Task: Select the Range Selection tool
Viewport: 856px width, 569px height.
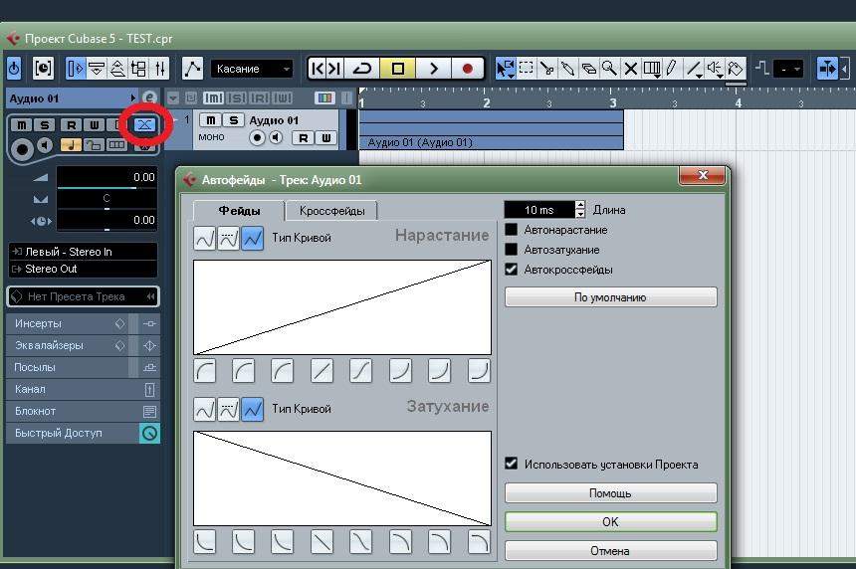Action: (527, 69)
